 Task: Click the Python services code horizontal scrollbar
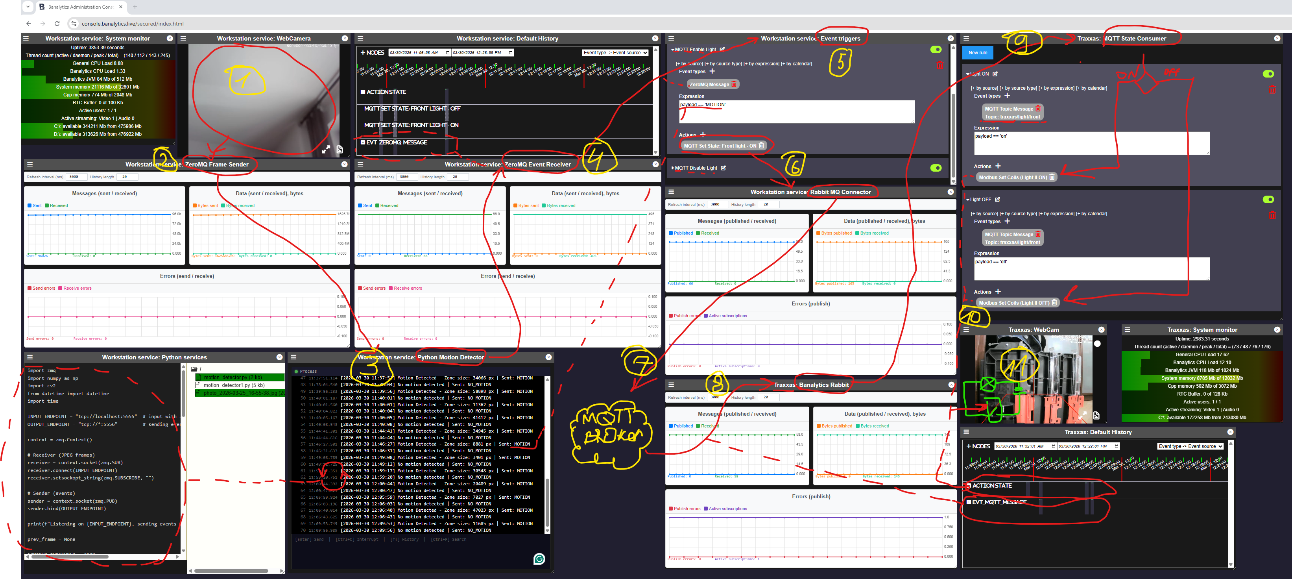click(70, 557)
